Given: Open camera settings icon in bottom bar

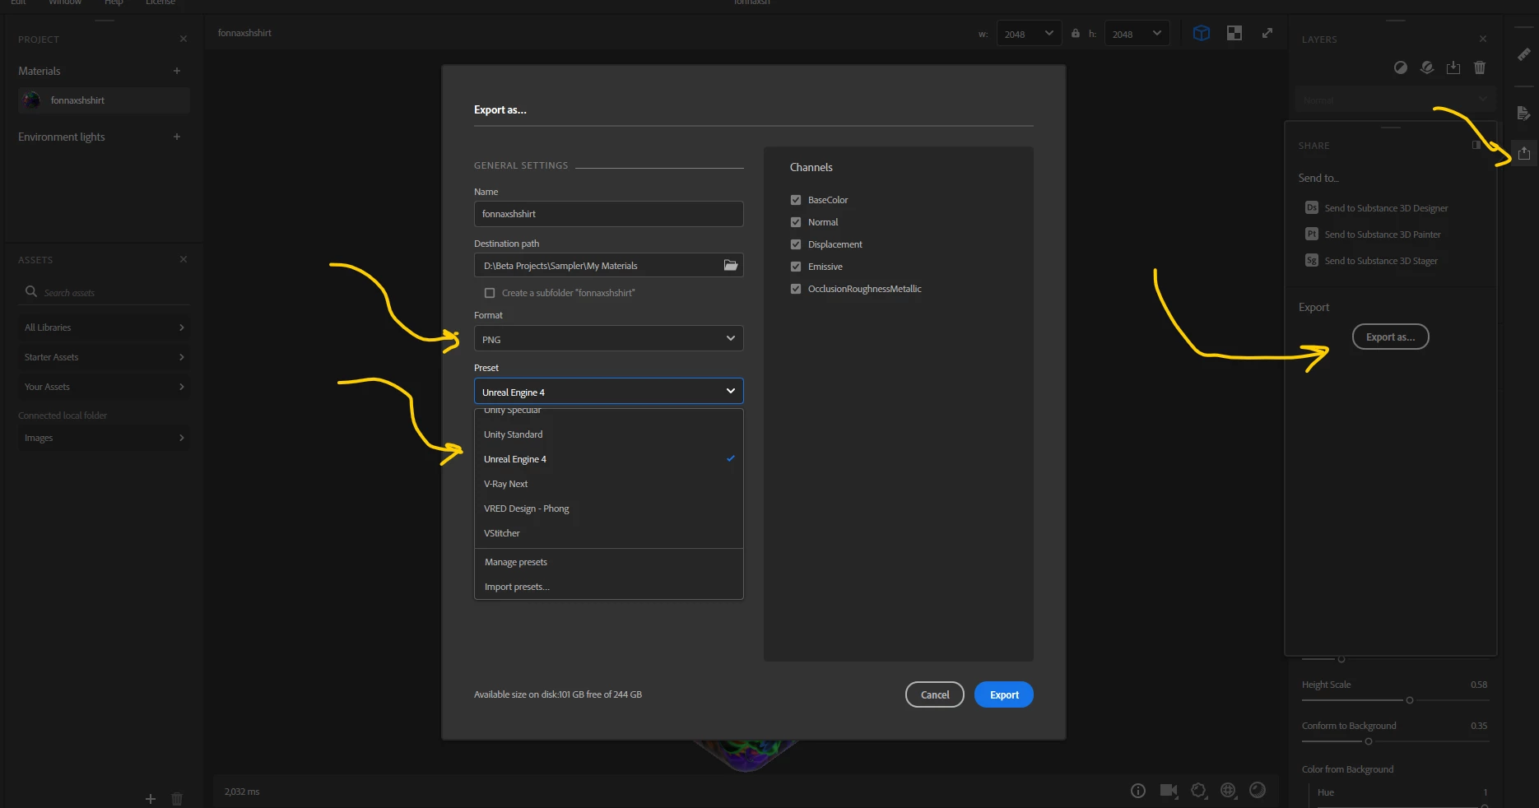Looking at the screenshot, I should point(1169,791).
